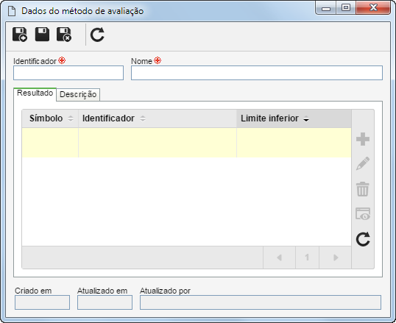Click the Save and exit toolbar icon
This screenshot has width=396, height=323.
point(64,35)
